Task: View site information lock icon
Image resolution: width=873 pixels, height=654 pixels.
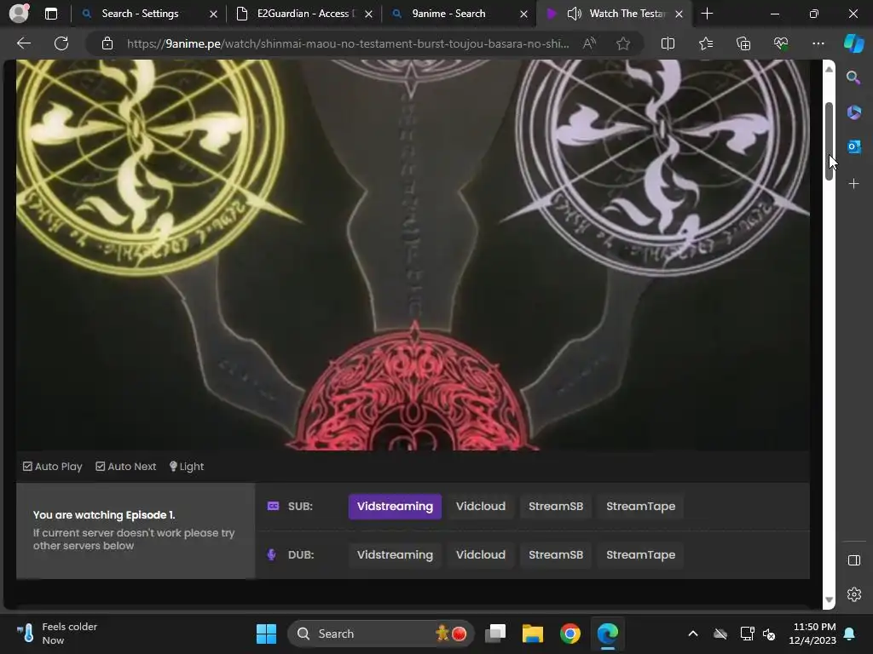Action: coord(107,43)
